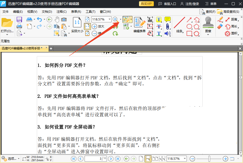Expand the add image/text dropdown
Viewport: 243px width, 163px height.
coord(131,26)
